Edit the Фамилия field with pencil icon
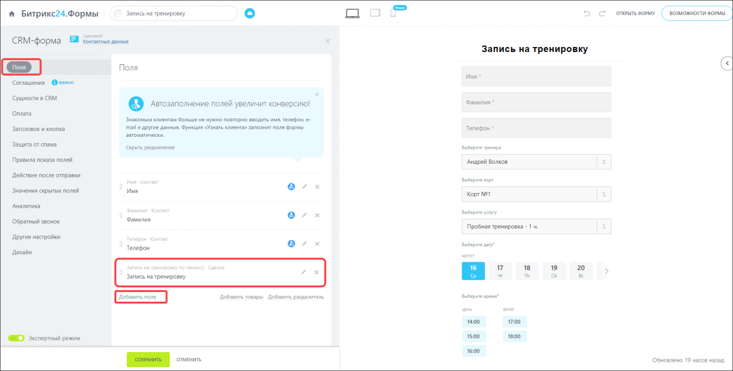Image resolution: width=733 pixels, height=371 pixels. [x=305, y=215]
